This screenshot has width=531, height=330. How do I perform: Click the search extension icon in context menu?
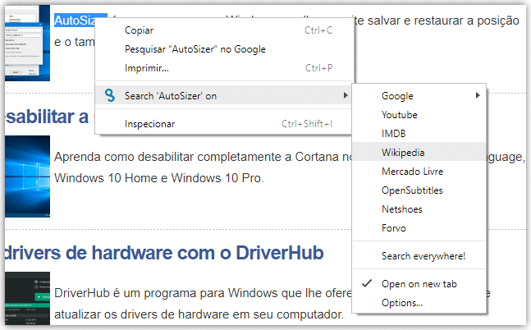coord(109,96)
